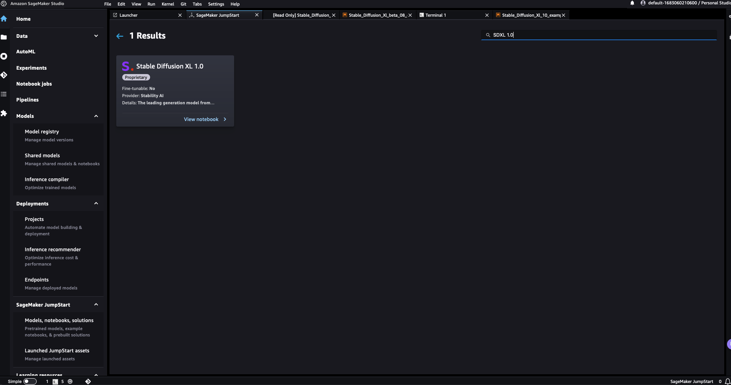Open the notifications bell in top bar
731x385 pixels.
coord(632,3)
